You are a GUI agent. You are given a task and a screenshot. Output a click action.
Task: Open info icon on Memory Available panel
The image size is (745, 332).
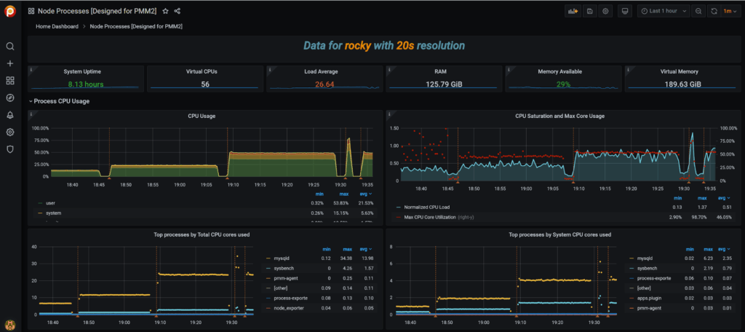(x=509, y=69)
